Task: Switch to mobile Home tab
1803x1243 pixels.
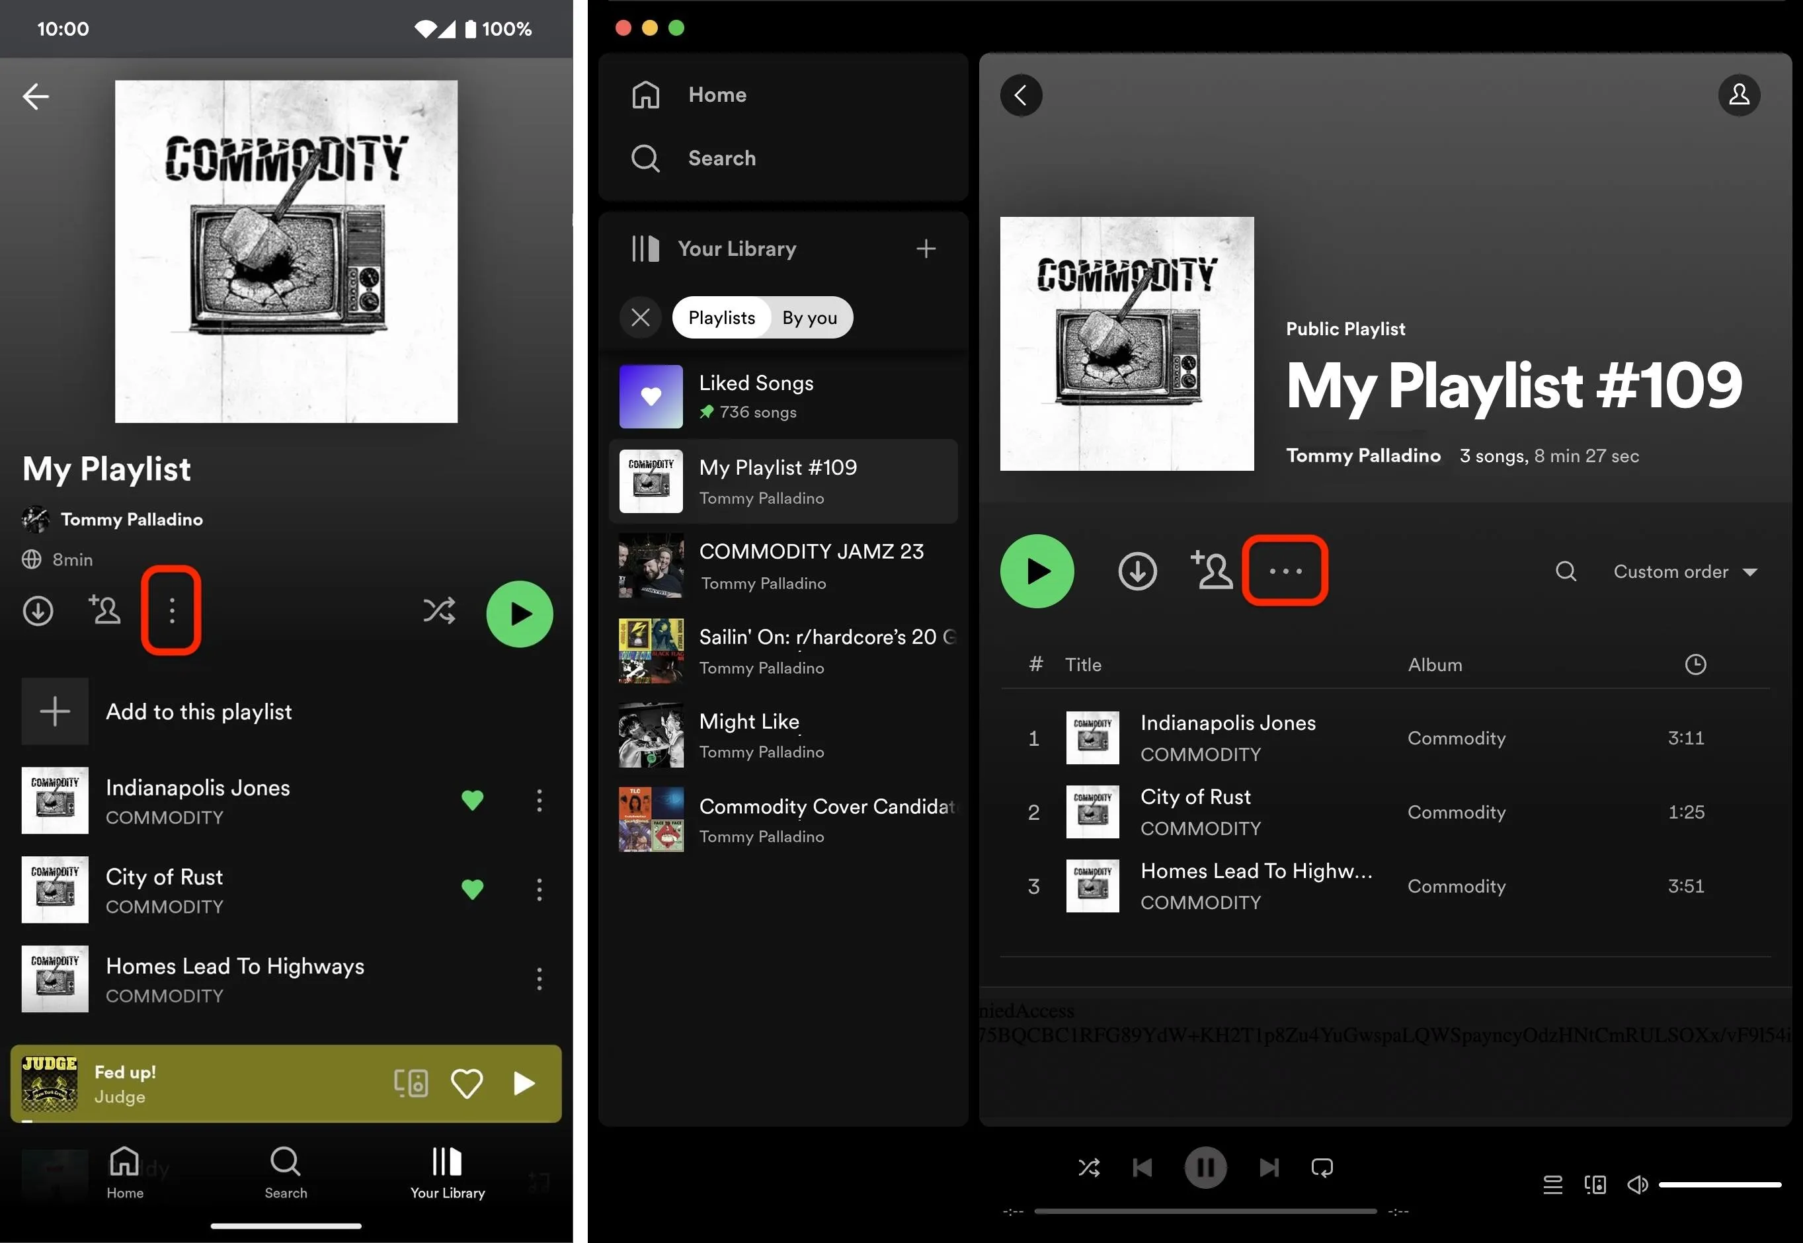Action: pyautogui.click(x=124, y=1172)
